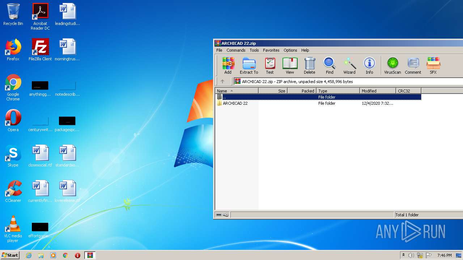
Task: Open Windows Explorer from the taskbar
Action: pyautogui.click(x=41, y=255)
